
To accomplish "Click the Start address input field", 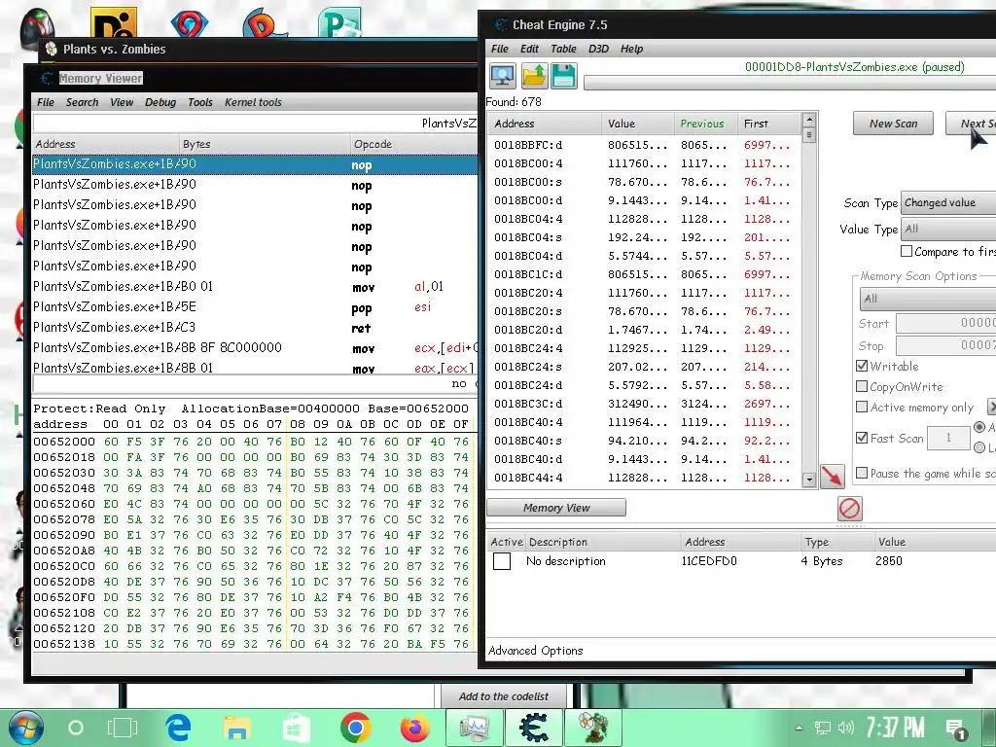I will 945,323.
